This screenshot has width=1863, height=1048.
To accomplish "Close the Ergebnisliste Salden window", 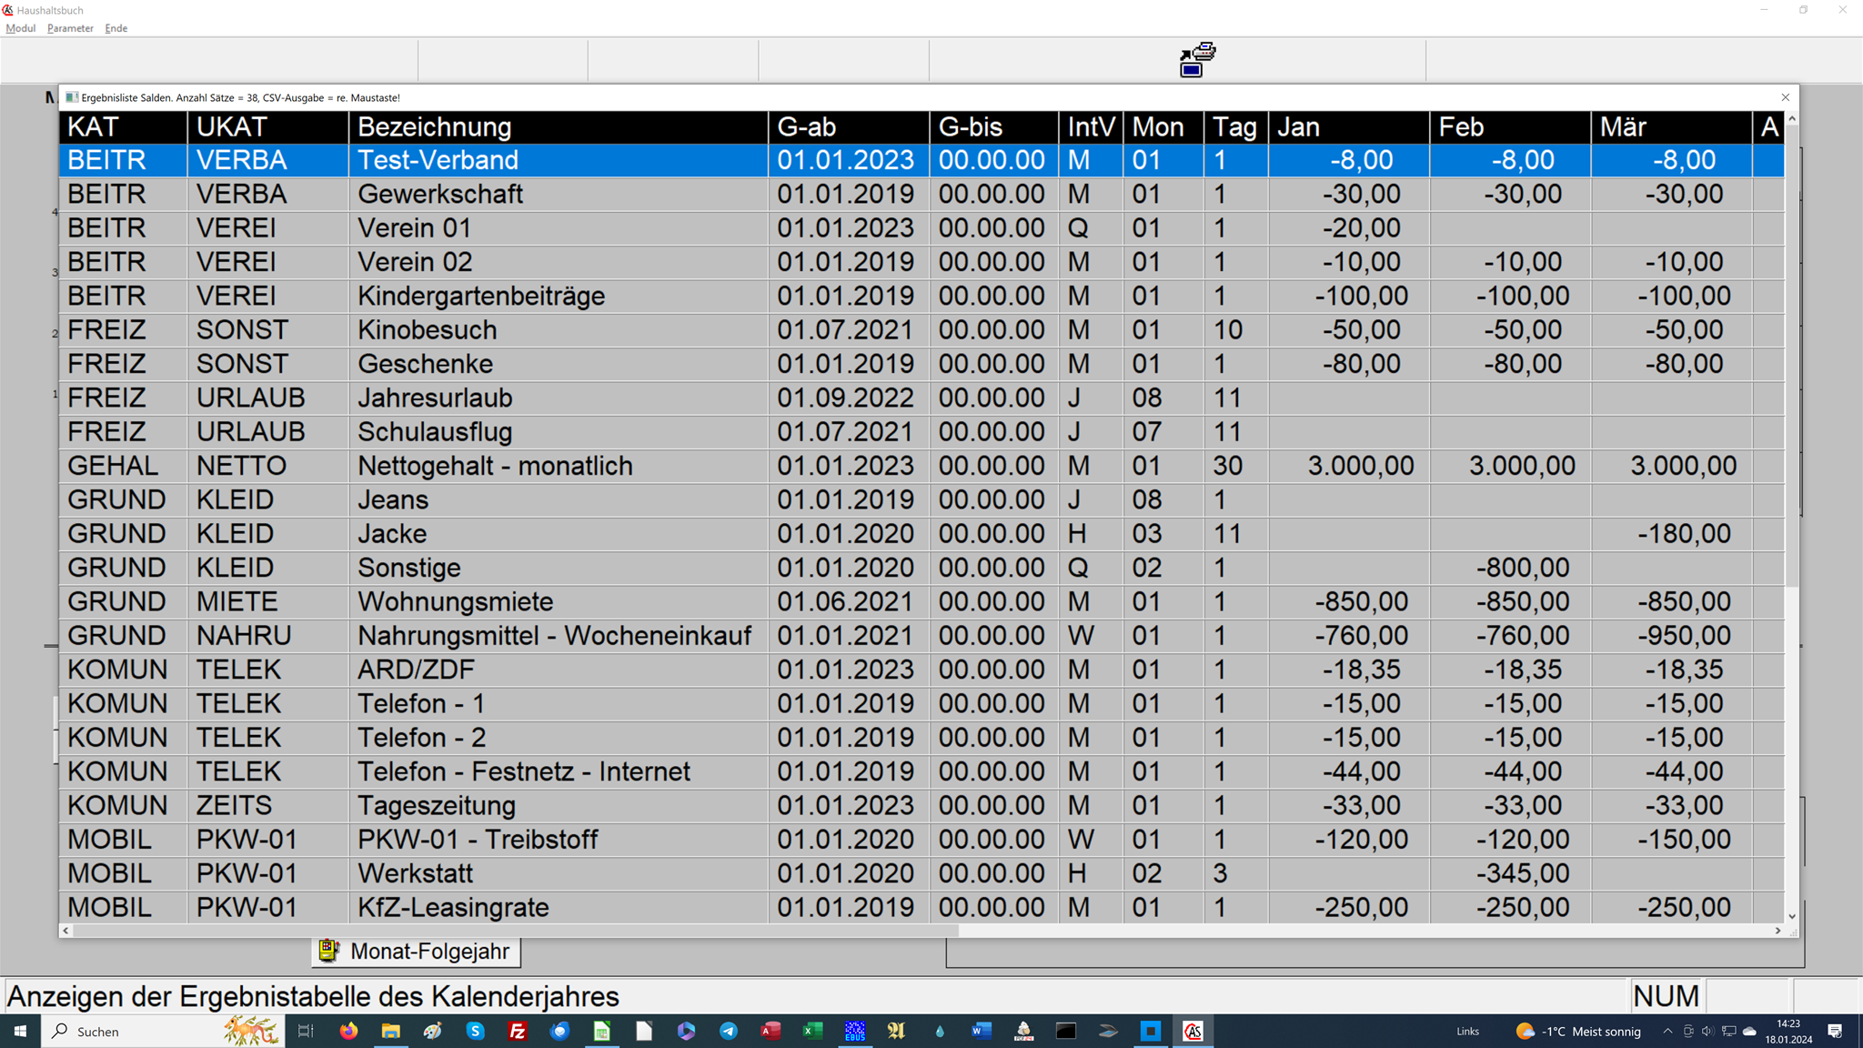I will (1785, 97).
